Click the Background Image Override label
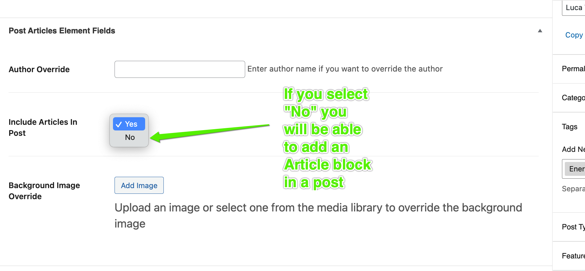This screenshot has height=271, width=585. click(44, 191)
